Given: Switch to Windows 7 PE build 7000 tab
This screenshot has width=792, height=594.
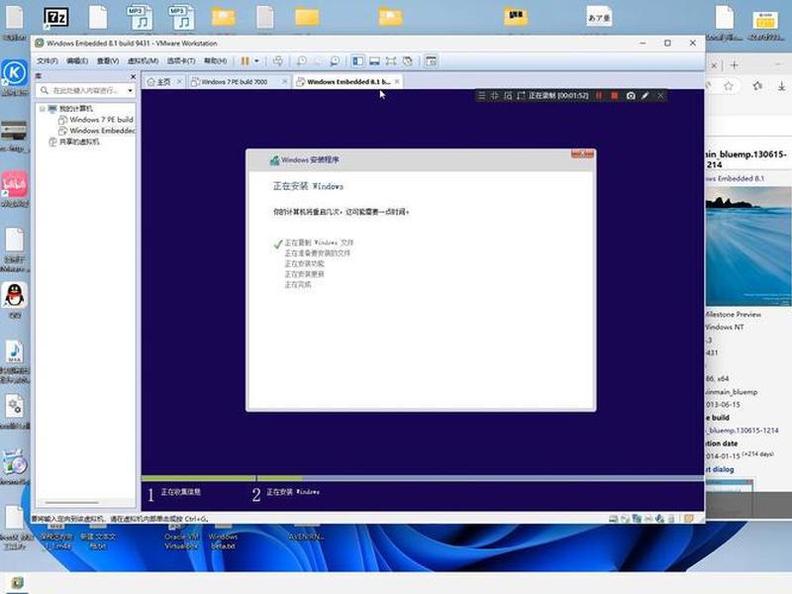Looking at the screenshot, I should [x=234, y=82].
